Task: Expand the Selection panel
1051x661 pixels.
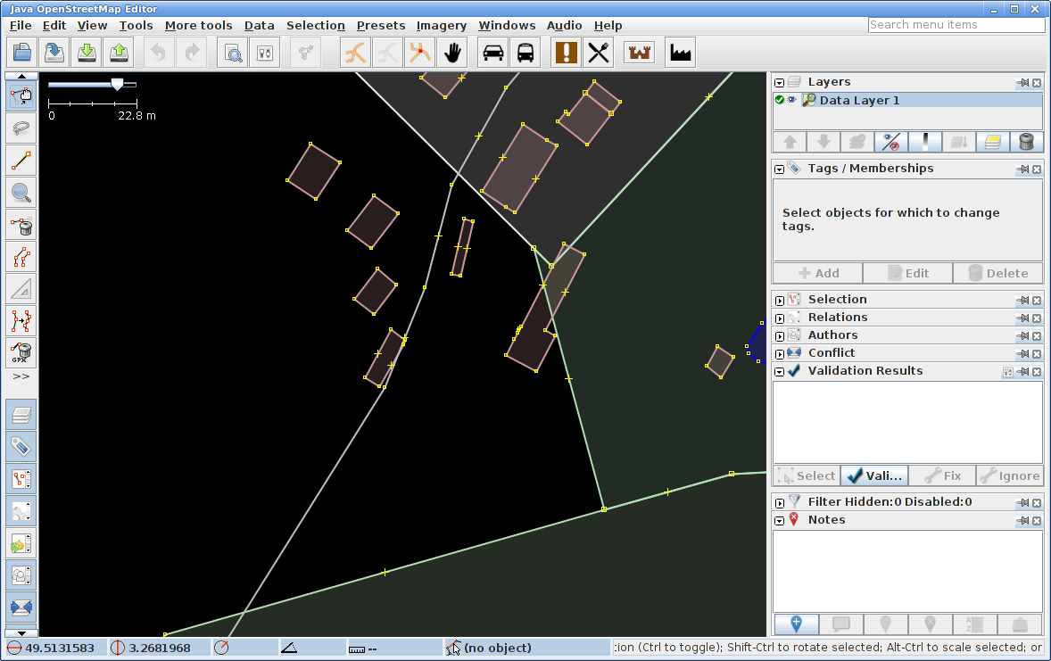Action: click(x=779, y=300)
